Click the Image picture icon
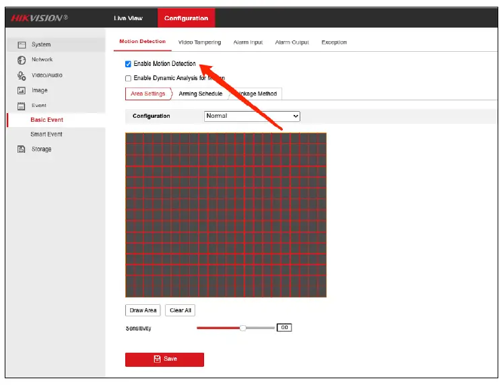The height and width of the screenshot is (385, 503). pos(22,91)
